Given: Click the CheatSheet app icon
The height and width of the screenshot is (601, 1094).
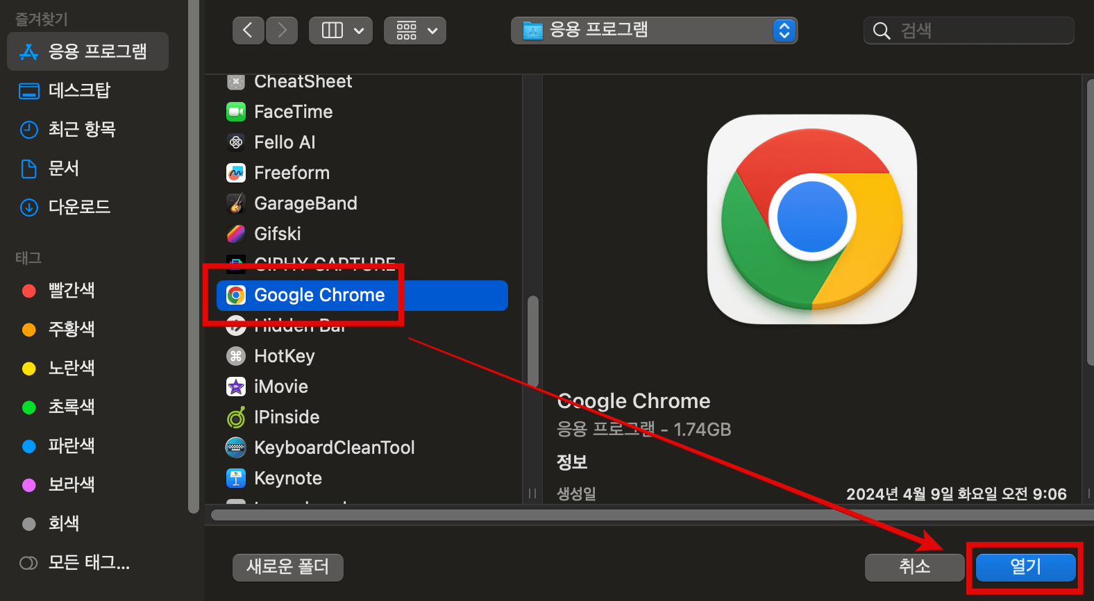Looking at the screenshot, I should pos(236,82).
